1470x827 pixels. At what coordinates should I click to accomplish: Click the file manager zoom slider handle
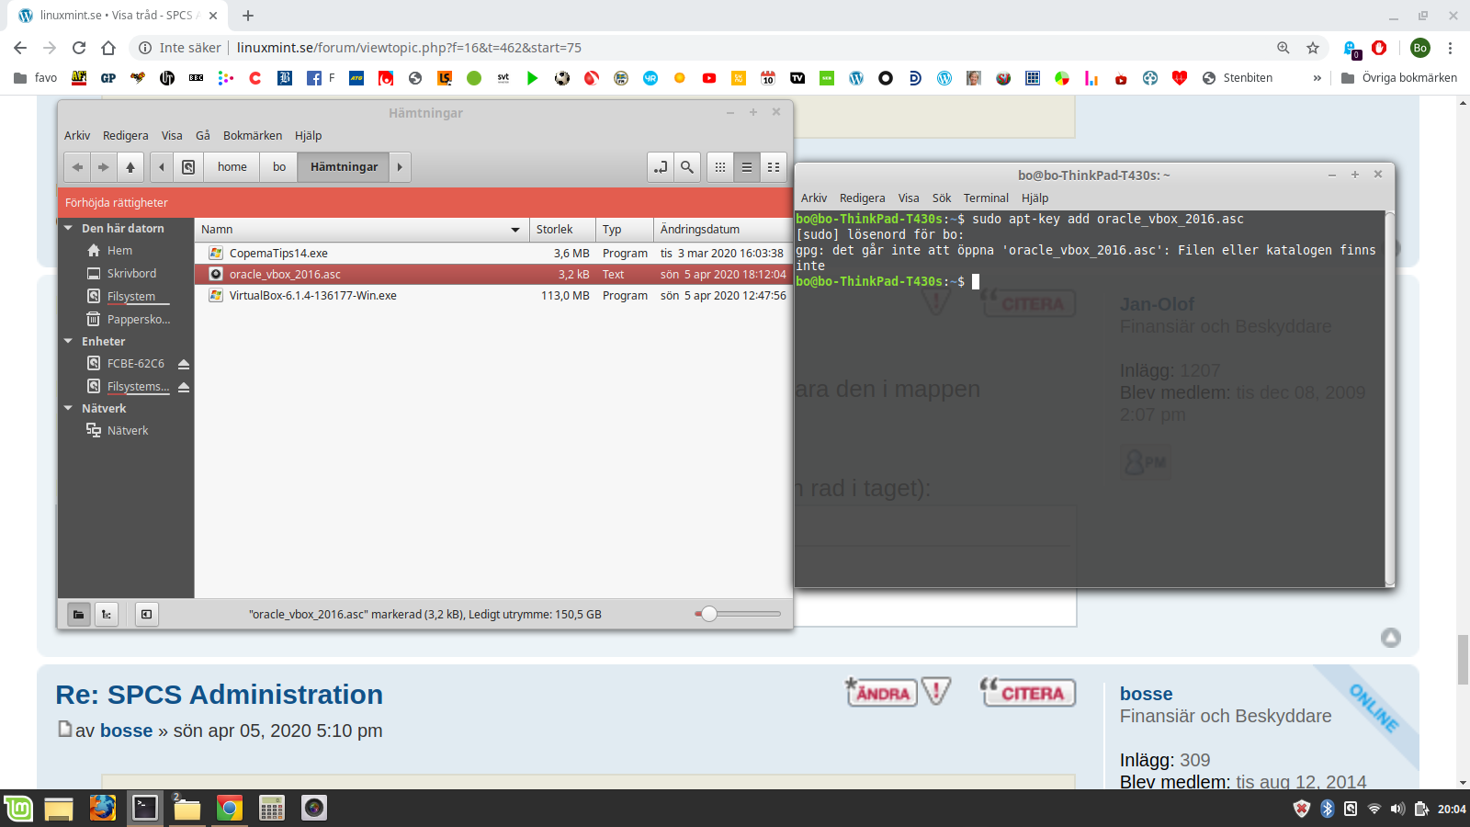point(708,614)
